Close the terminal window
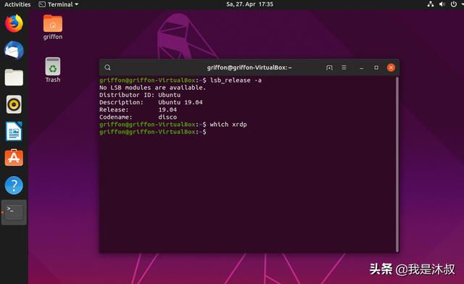The image size is (464, 284). tap(391, 67)
